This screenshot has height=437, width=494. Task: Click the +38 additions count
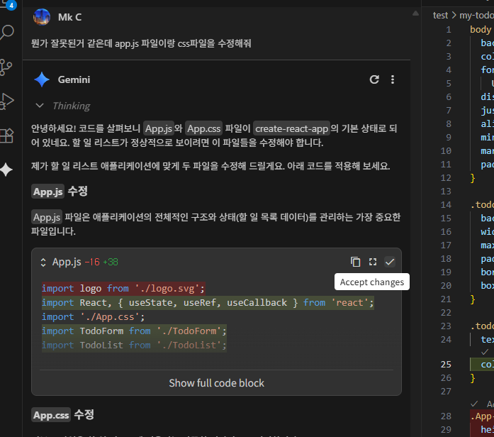(111, 262)
